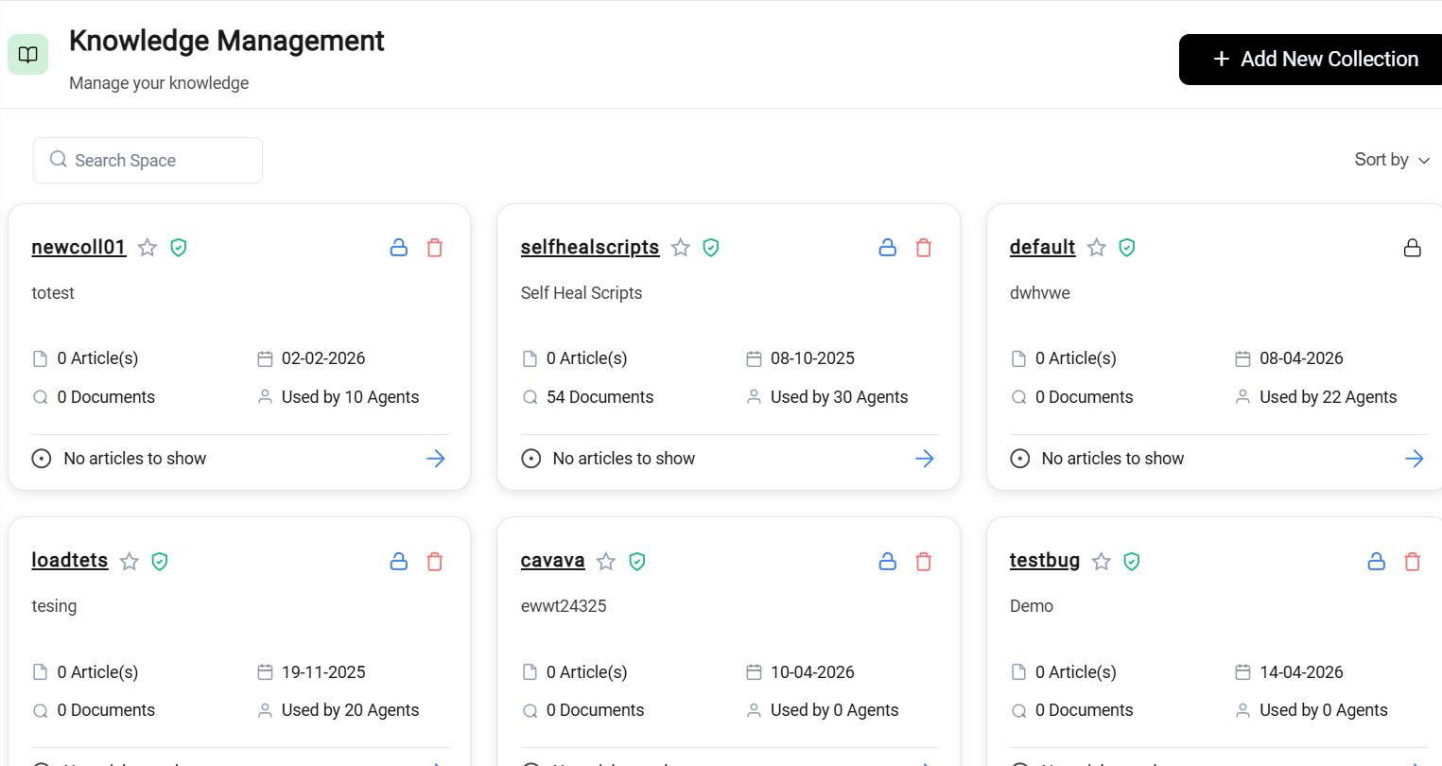Toggle favorite star on loadtets
Viewport: 1442px width, 766px height.
130,562
